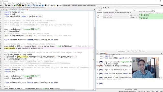Screen dimensions: 163x92
Task: Open the Edit menu
Action: (x=1, y=3)
